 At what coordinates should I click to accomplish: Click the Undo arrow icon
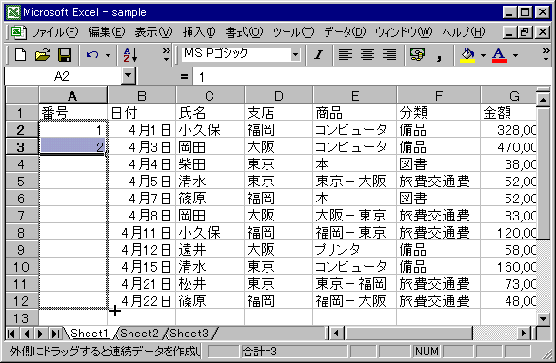[92, 55]
